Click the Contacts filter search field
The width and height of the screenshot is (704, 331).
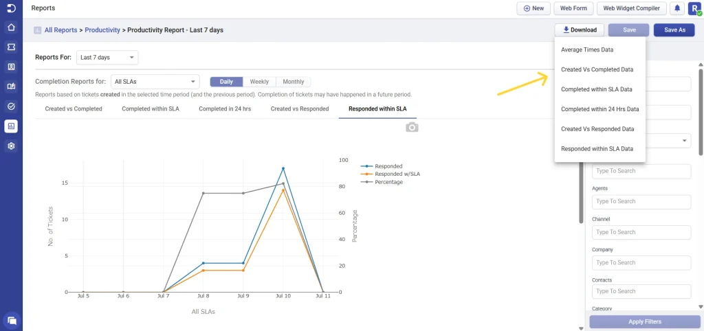tap(641, 291)
